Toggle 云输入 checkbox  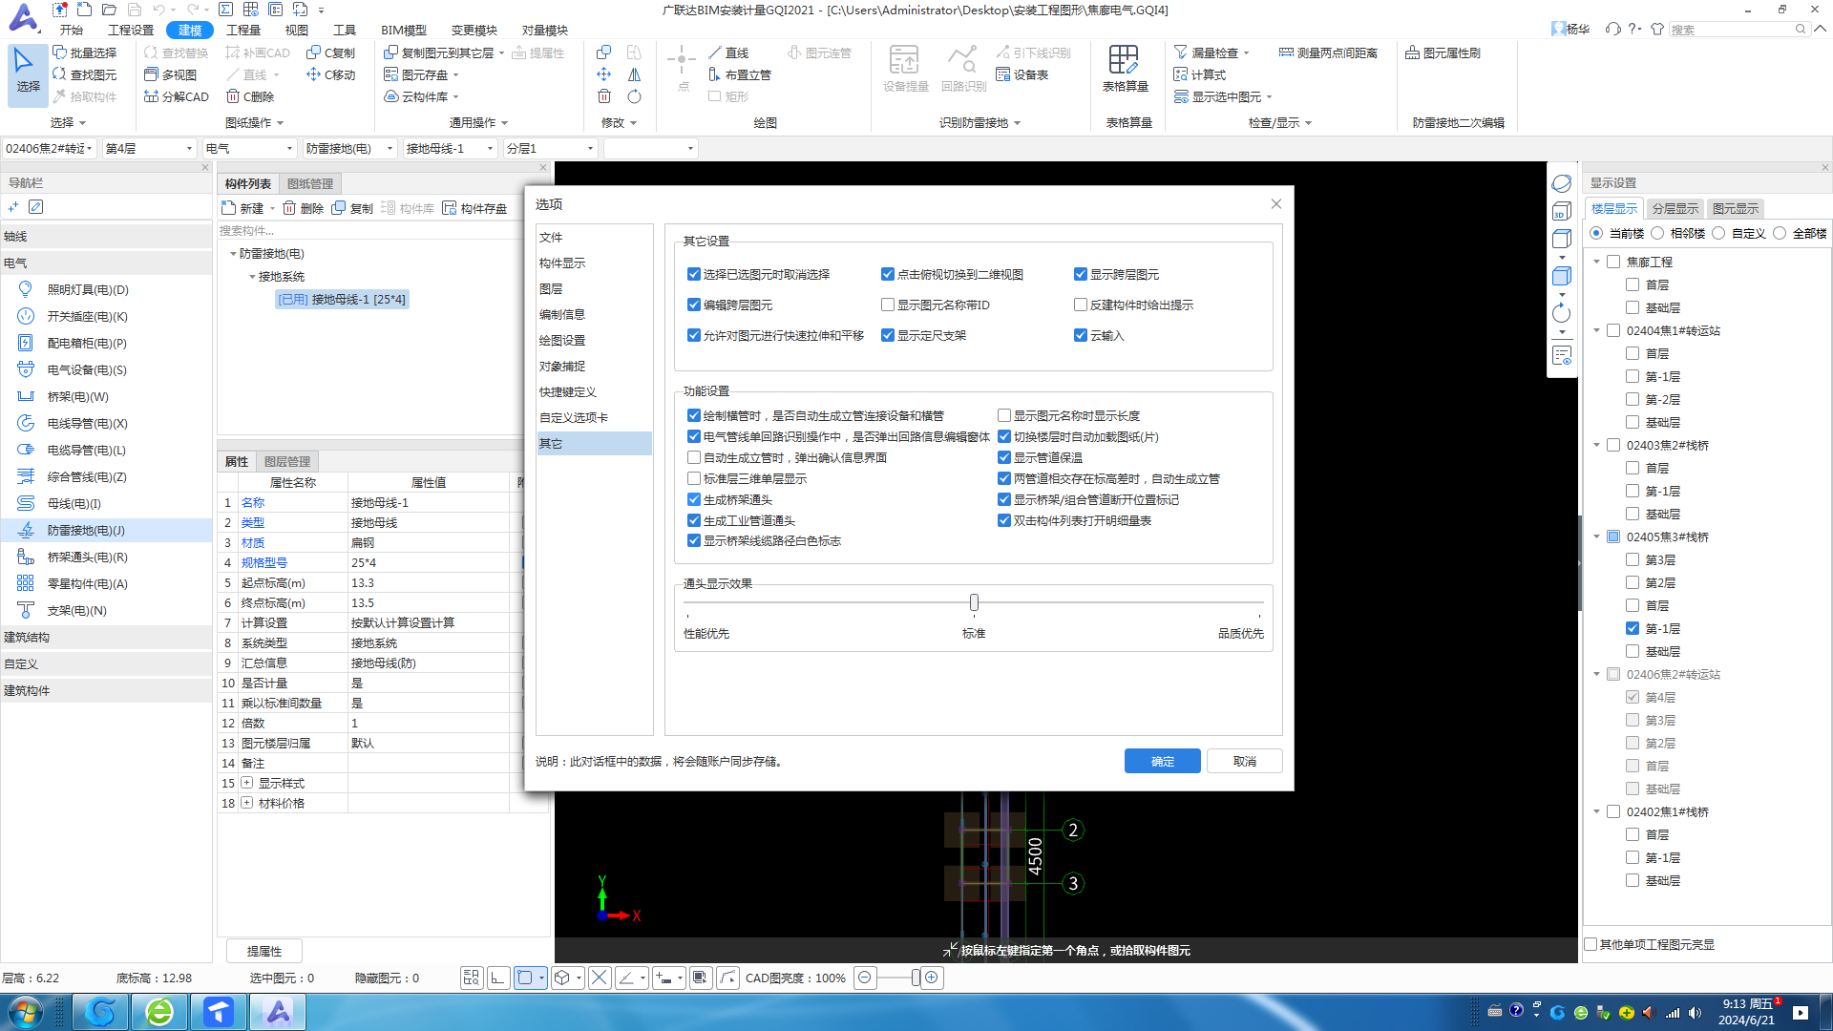click(1081, 335)
